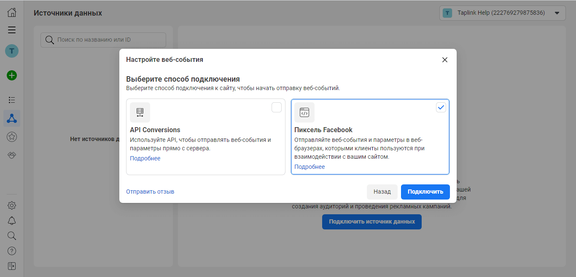Viewport: 576px width, 277px height.
Task: Click the Источники данных page heading
Action: click(x=68, y=13)
